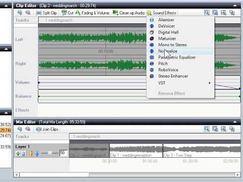The width and height of the screenshot is (243, 182).
Task: Open Fading & Volume tool
Action: (92, 13)
